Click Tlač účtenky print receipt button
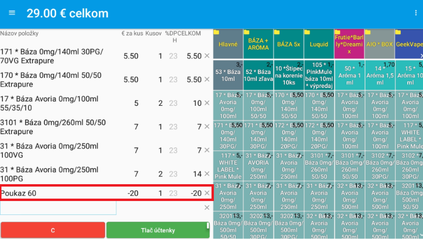The height and width of the screenshot is (239, 423). (x=158, y=230)
